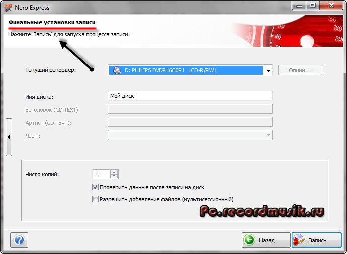Click the Число копий value box
Viewport: 347px width, 254px height.
click(x=101, y=174)
